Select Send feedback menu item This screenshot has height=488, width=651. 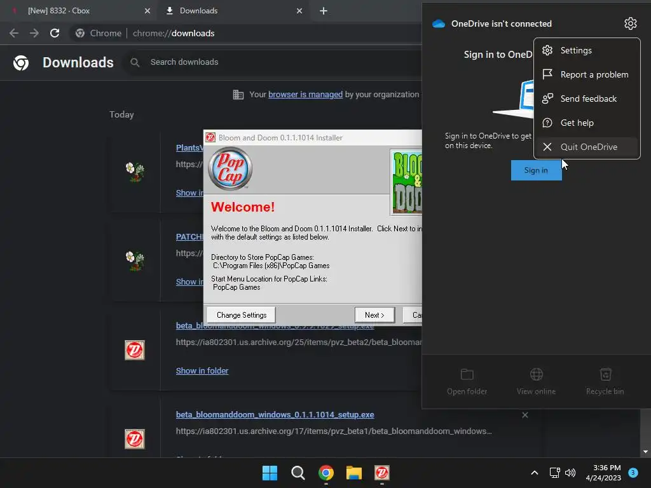(587, 98)
